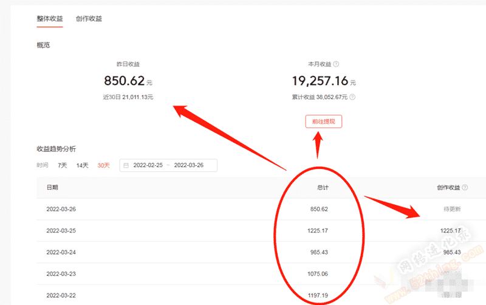Viewport: 486px width, 305px height.
Task: Set end date field 2022-03-26
Action: (x=189, y=165)
